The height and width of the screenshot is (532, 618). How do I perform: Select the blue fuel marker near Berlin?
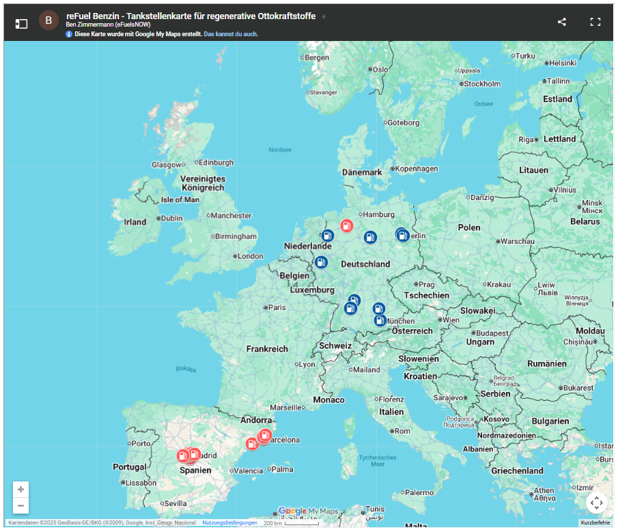[403, 235]
